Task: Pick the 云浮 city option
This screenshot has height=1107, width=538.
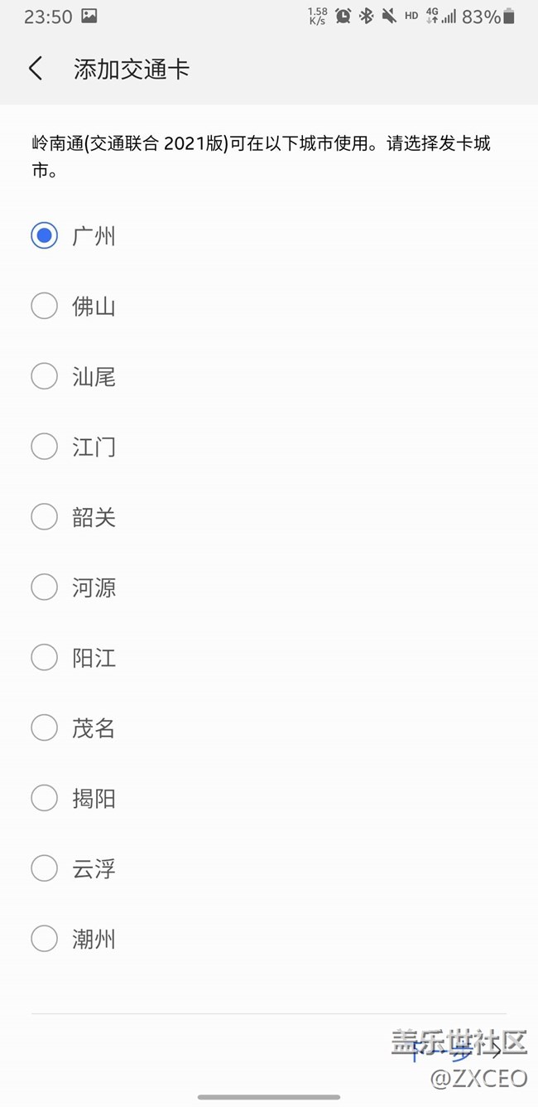Action: tap(44, 869)
